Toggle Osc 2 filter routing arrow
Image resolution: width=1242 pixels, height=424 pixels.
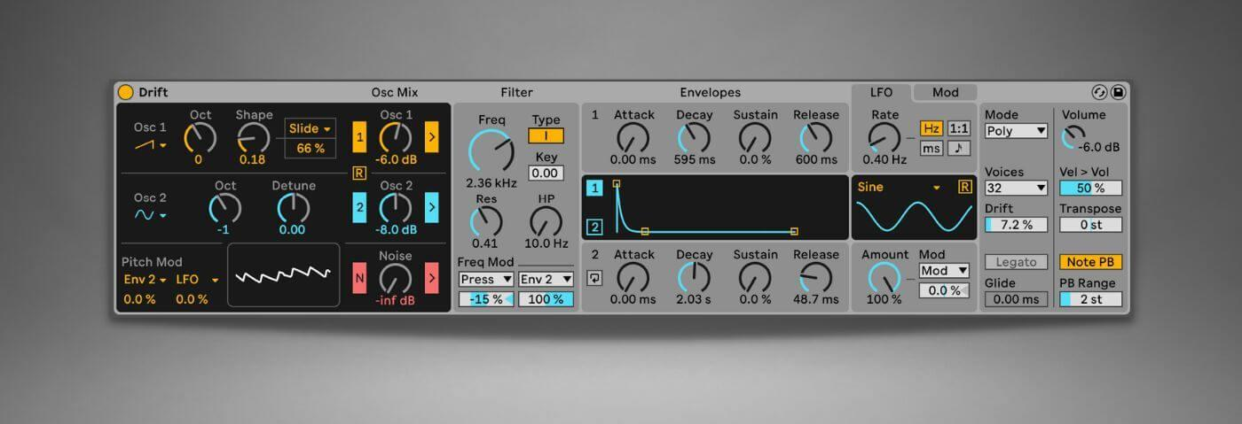432,208
